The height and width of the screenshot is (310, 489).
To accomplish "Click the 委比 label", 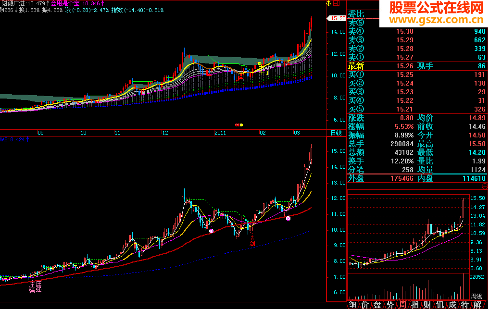I will click(x=356, y=14).
